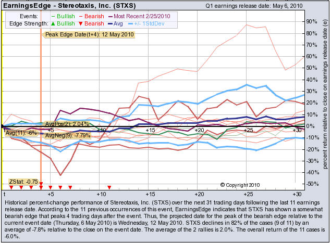Select the isolated red triangle marker near +10
The height and width of the screenshot is (243, 331).
(109, 187)
